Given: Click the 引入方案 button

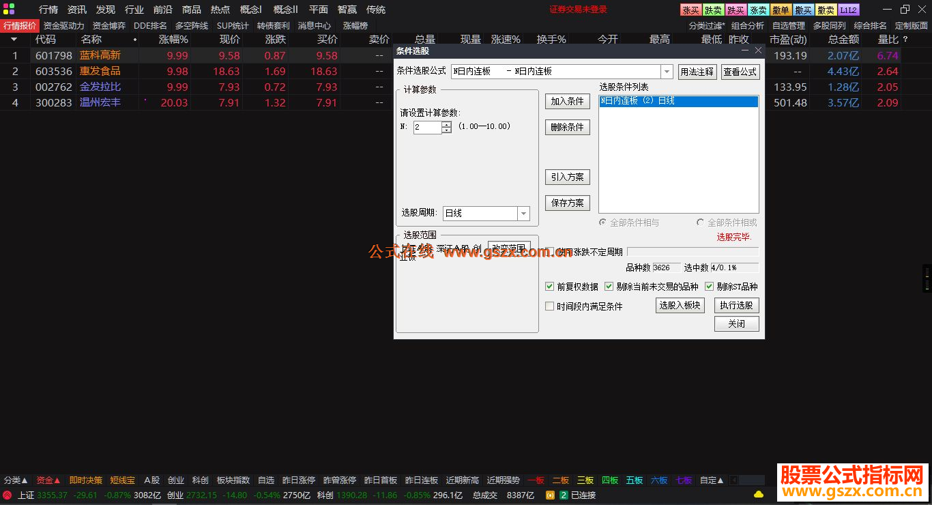Looking at the screenshot, I should pyautogui.click(x=568, y=177).
